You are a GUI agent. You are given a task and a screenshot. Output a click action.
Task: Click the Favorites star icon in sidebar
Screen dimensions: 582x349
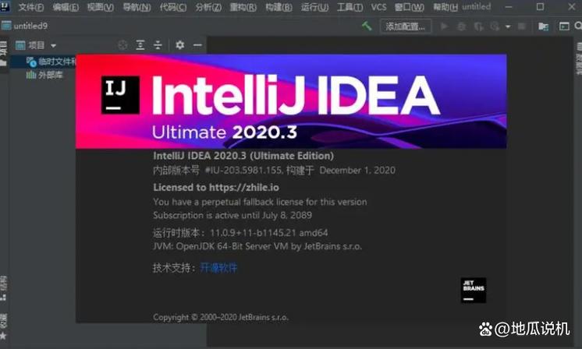3,336
